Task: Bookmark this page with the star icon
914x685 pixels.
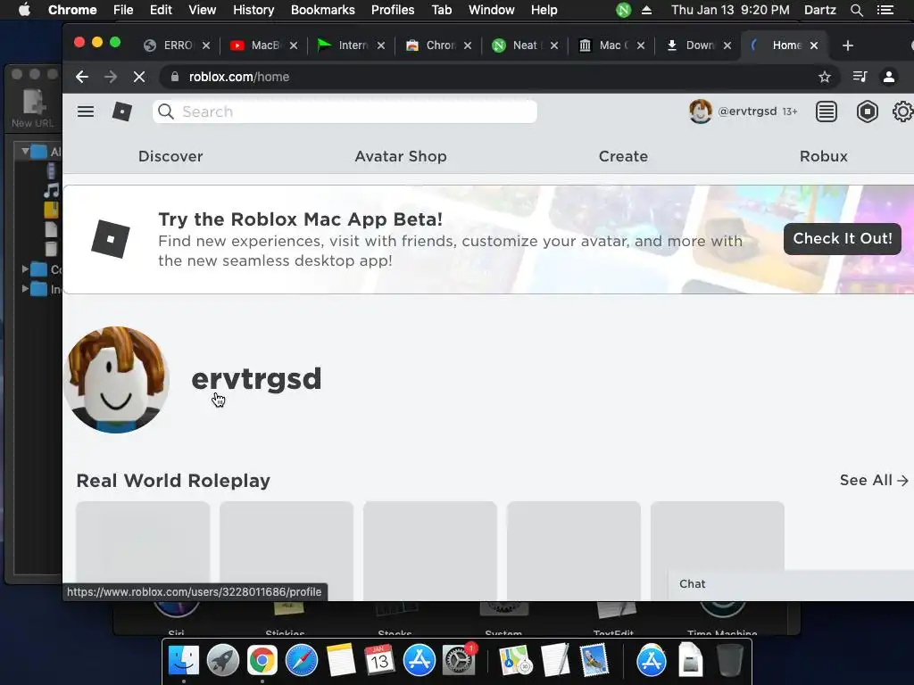Action: click(824, 77)
